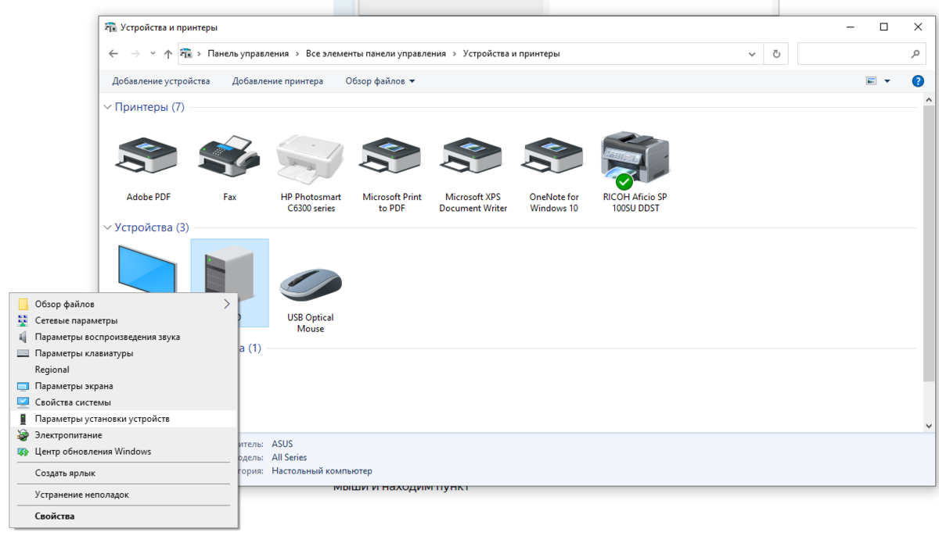
Task: Open the recent locations dropdown arrow
Action: point(154,54)
